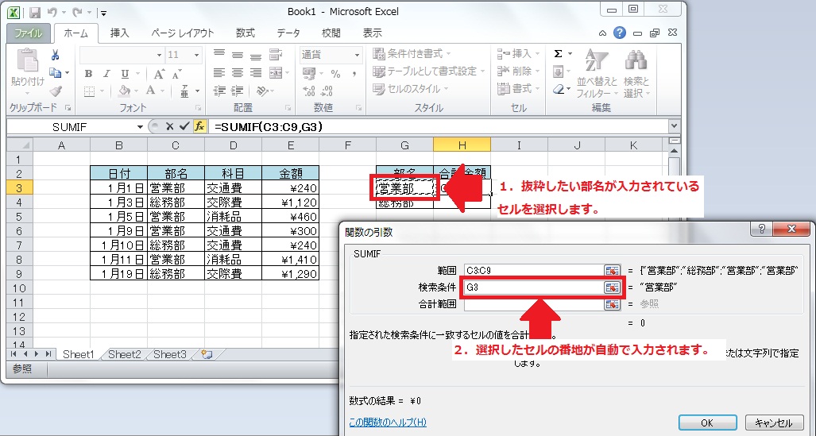This screenshot has height=436, width=816.
Task: Toggle Italic formatting
Action: point(106,74)
